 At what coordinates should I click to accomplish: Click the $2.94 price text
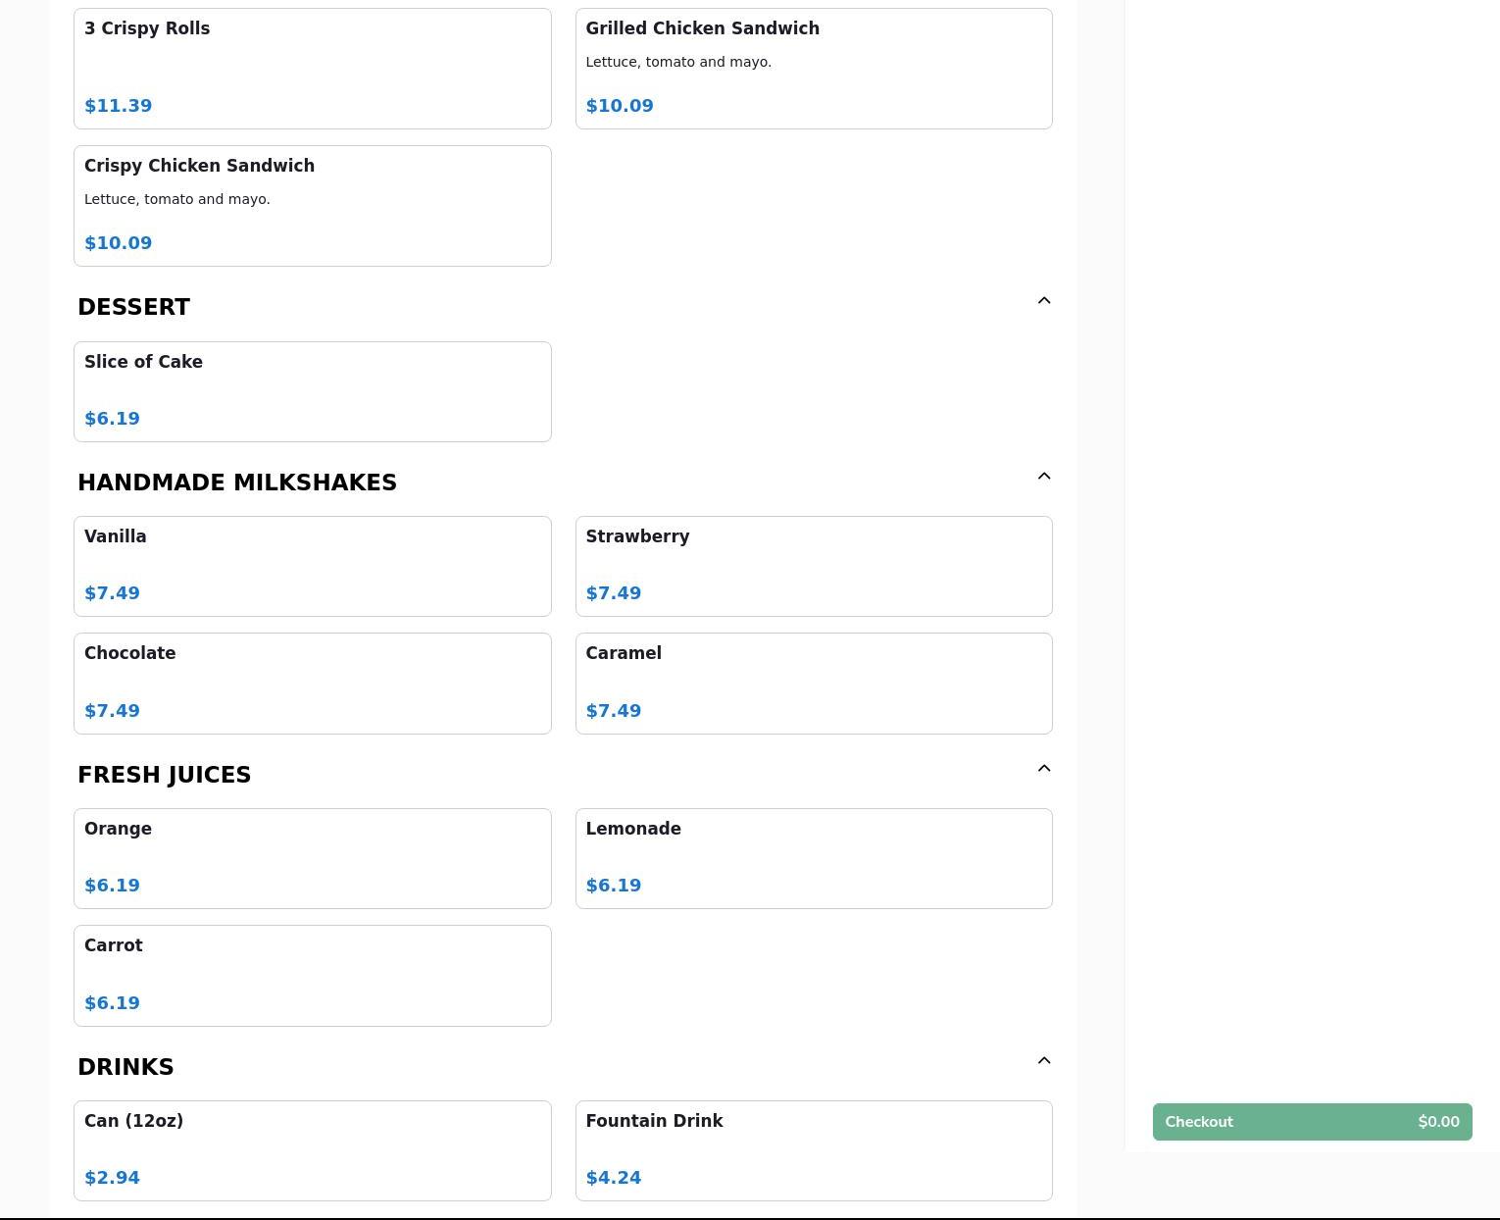click(x=113, y=1178)
